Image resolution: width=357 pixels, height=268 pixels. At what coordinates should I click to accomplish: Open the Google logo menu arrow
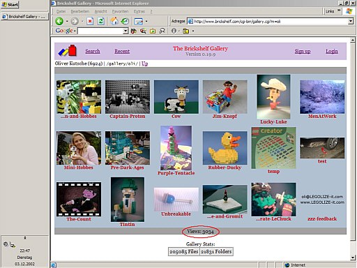pyautogui.click(x=75, y=31)
